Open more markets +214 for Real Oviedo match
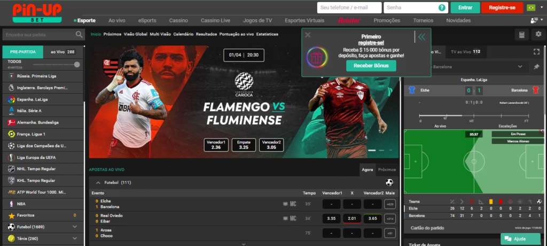The height and width of the screenshot is (246, 547). pos(389,219)
